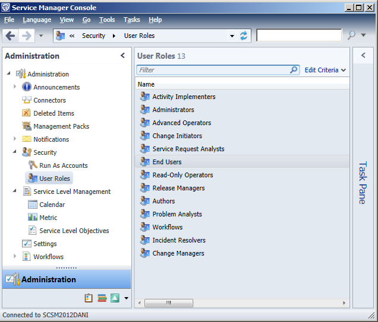Click the search magnifier icon in toolbar
This screenshot has width=378, height=322.
[x=351, y=36]
